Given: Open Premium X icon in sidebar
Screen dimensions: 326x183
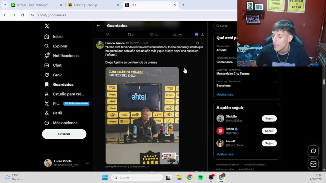Looking at the screenshot, I should click(x=47, y=103).
